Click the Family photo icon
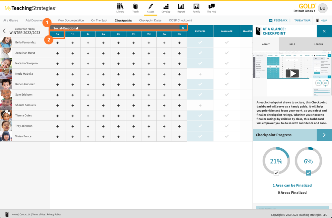Image resolution: width=332 pixels, height=218 pixels. (196, 7)
